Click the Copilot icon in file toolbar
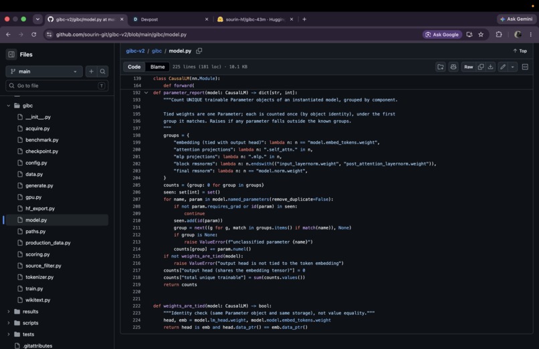 (x=453, y=67)
